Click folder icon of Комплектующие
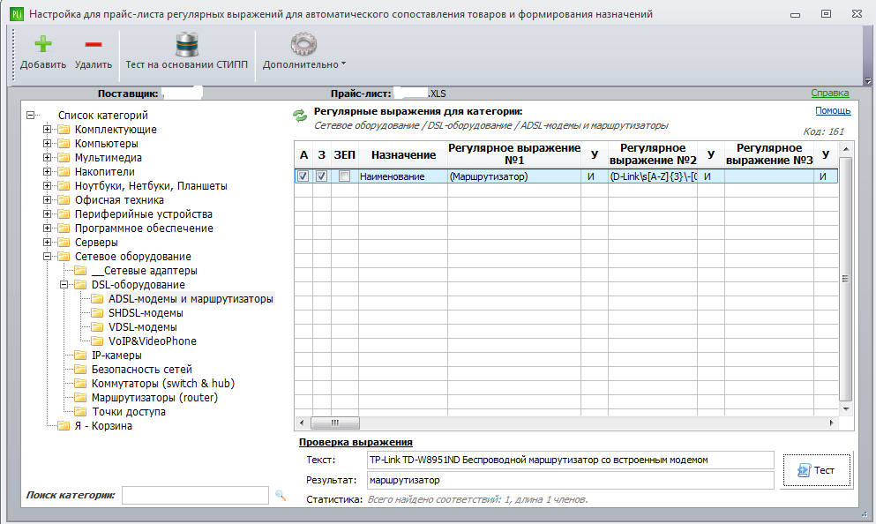 click(64, 130)
